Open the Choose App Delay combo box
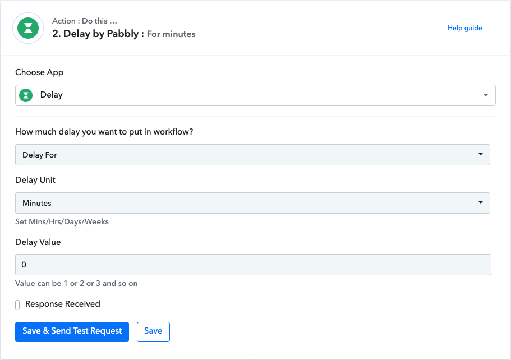 click(255, 95)
